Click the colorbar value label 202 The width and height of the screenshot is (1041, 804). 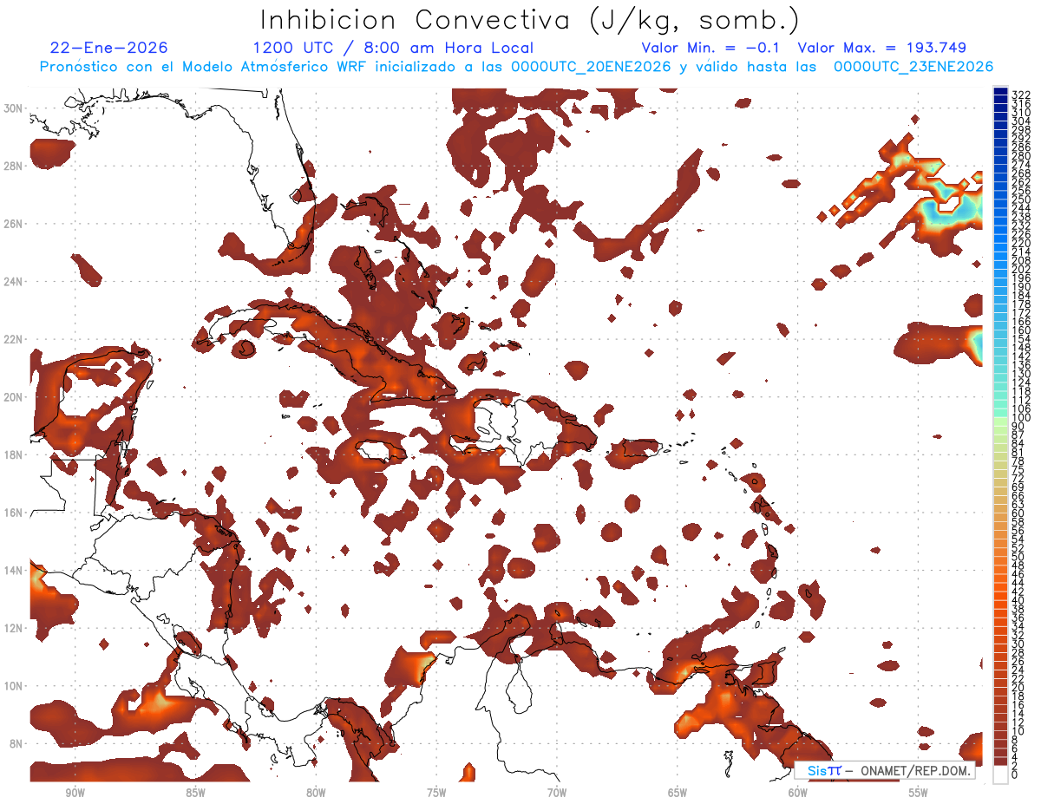[x=1020, y=269]
